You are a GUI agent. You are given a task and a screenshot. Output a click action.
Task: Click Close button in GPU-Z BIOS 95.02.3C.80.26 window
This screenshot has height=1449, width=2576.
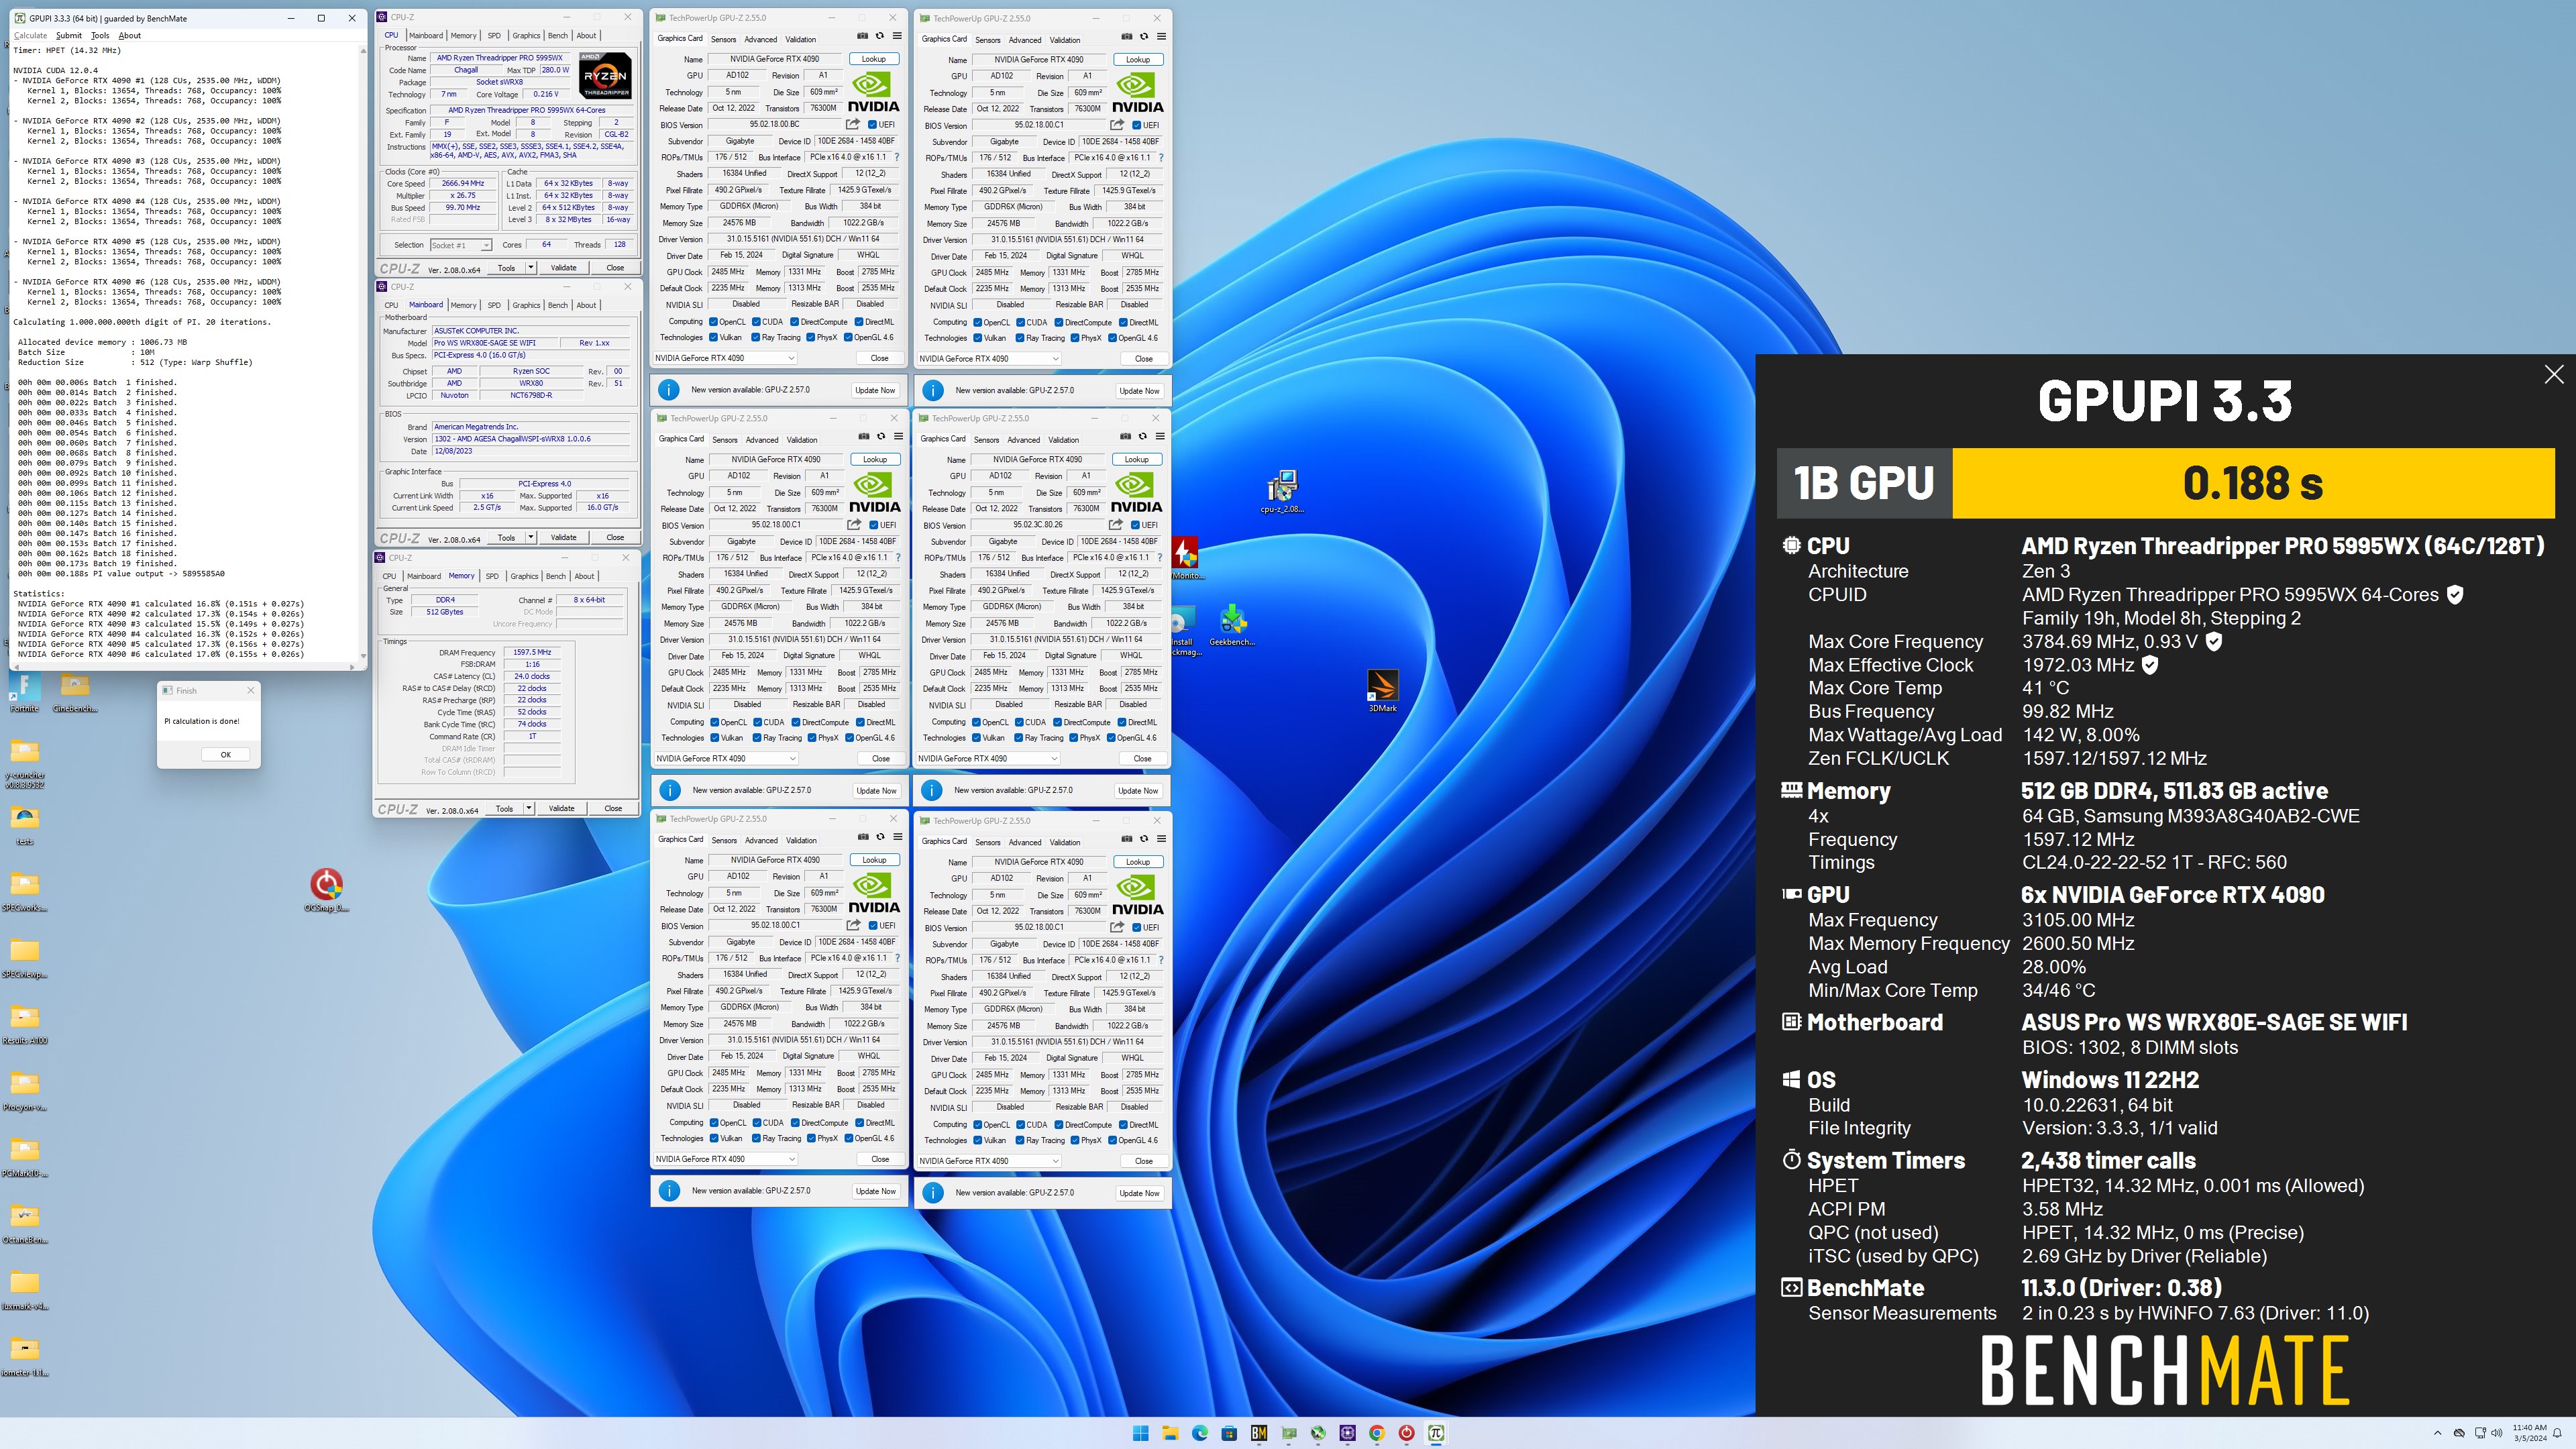click(x=1142, y=758)
